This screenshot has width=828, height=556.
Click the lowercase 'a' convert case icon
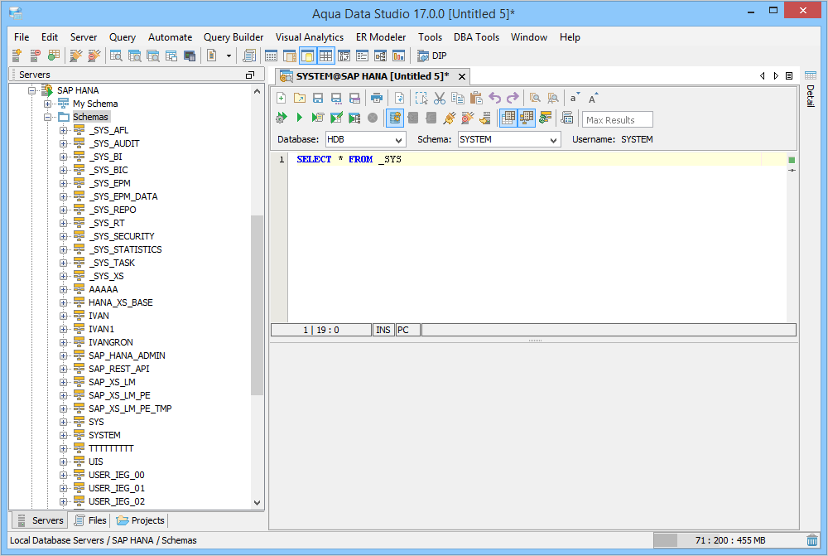tap(575, 99)
